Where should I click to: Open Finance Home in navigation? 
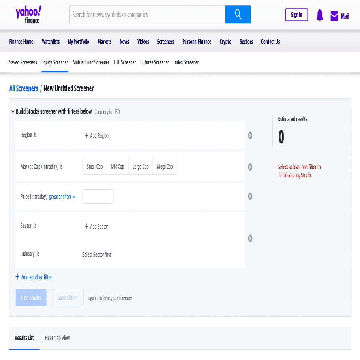pyautogui.click(x=21, y=42)
